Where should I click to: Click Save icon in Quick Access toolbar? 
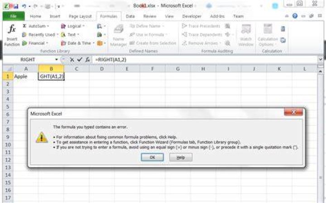click(x=16, y=6)
